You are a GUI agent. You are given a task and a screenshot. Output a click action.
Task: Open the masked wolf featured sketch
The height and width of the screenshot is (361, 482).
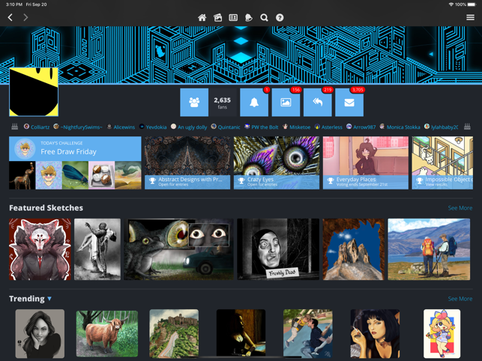40,249
